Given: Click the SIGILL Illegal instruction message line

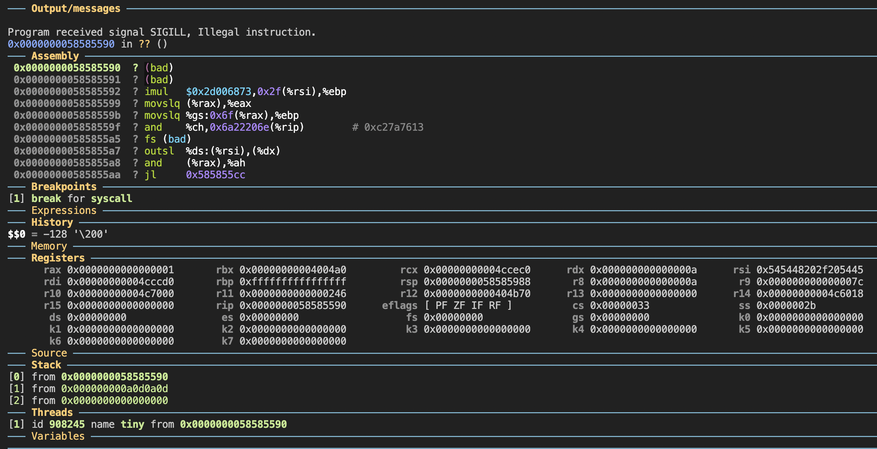Looking at the screenshot, I should (161, 32).
